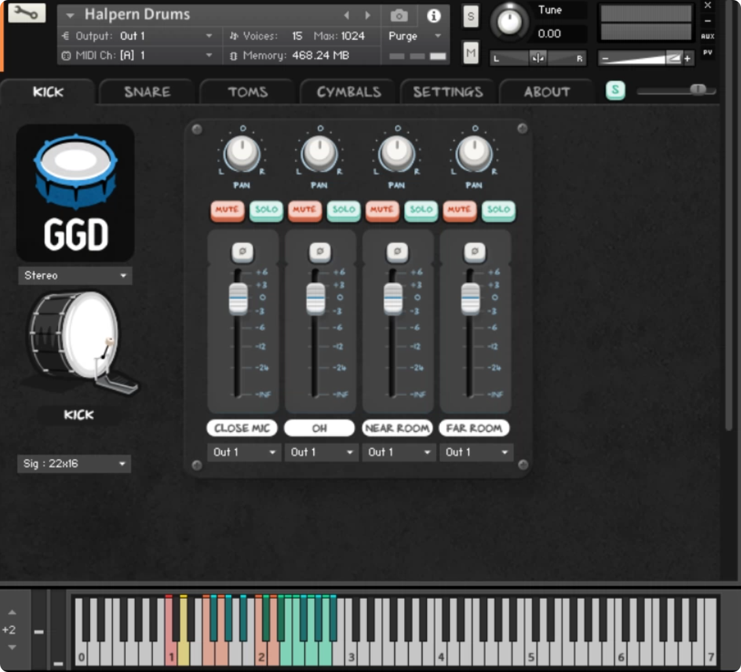
Task: Open the ABOUT tab
Action: [546, 91]
